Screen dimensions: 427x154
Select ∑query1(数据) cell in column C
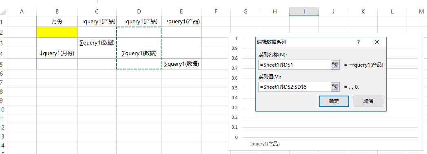coord(97,43)
